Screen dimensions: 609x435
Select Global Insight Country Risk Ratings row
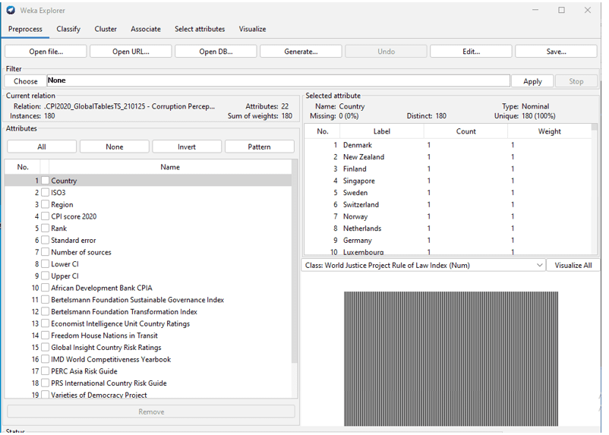tap(148, 347)
